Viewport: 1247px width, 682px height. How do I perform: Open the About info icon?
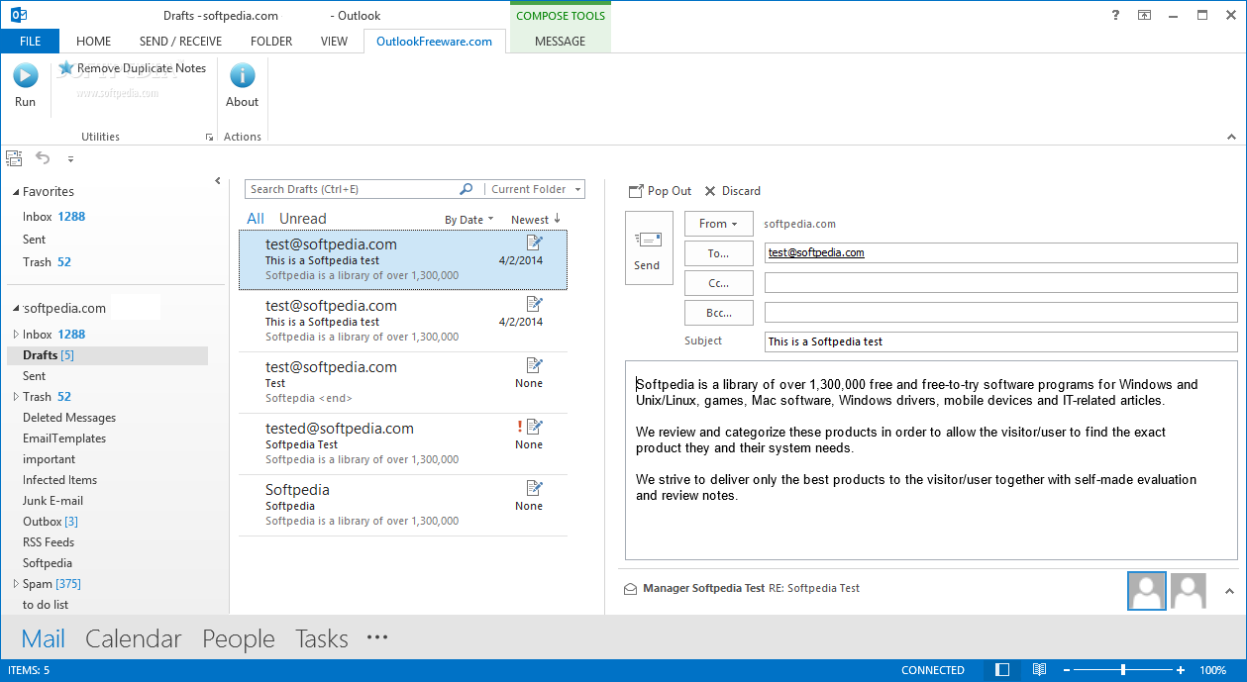[242, 75]
